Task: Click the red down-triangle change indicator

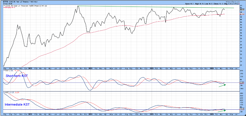Action: pos(239,4)
